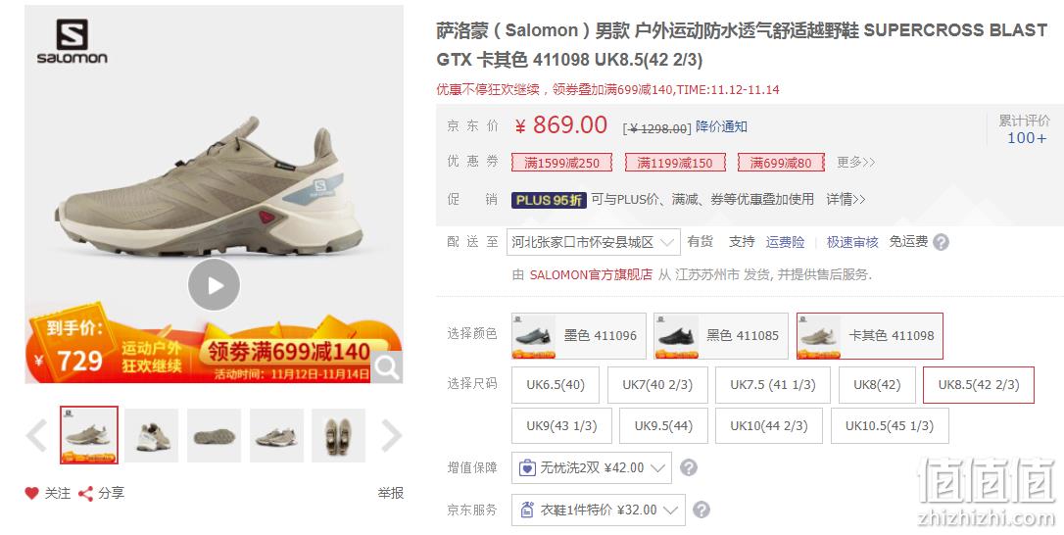Open help icon beside 免运费

coord(942,242)
